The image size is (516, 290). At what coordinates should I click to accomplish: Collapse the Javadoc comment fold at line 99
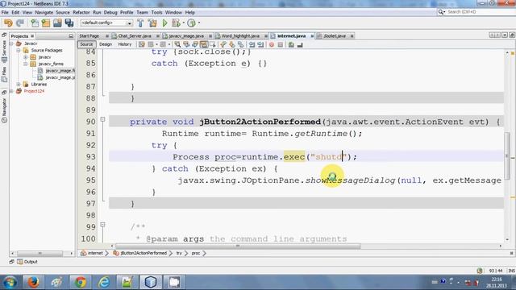click(102, 225)
